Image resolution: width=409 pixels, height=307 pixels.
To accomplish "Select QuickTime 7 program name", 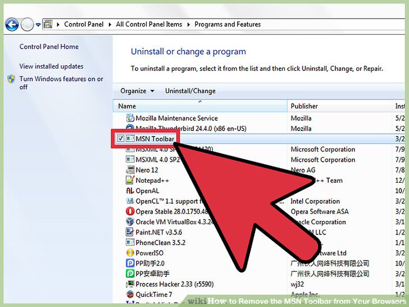I will point(154,295).
